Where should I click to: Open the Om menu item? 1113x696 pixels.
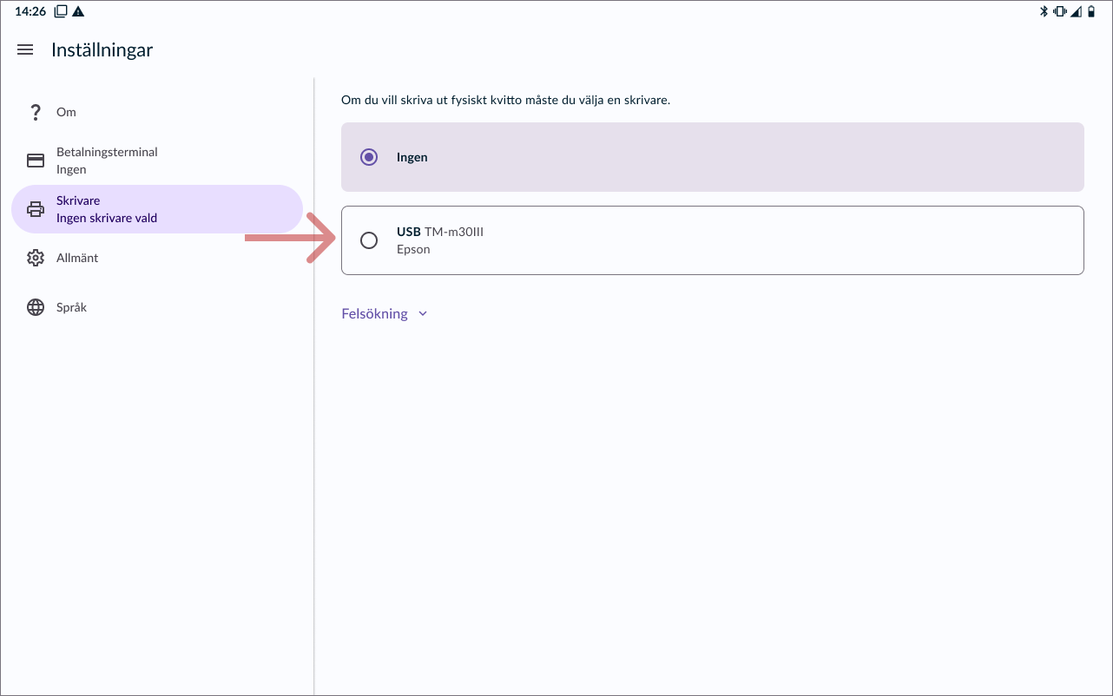pyautogui.click(x=156, y=112)
